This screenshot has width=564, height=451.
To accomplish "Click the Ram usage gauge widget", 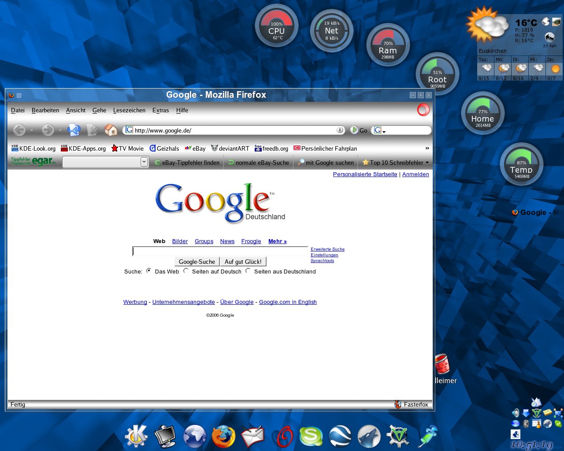I will [388, 45].
